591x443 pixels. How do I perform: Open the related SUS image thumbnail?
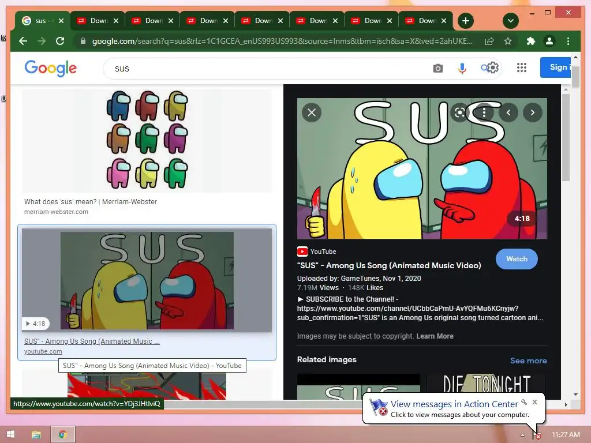click(x=358, y=386)
